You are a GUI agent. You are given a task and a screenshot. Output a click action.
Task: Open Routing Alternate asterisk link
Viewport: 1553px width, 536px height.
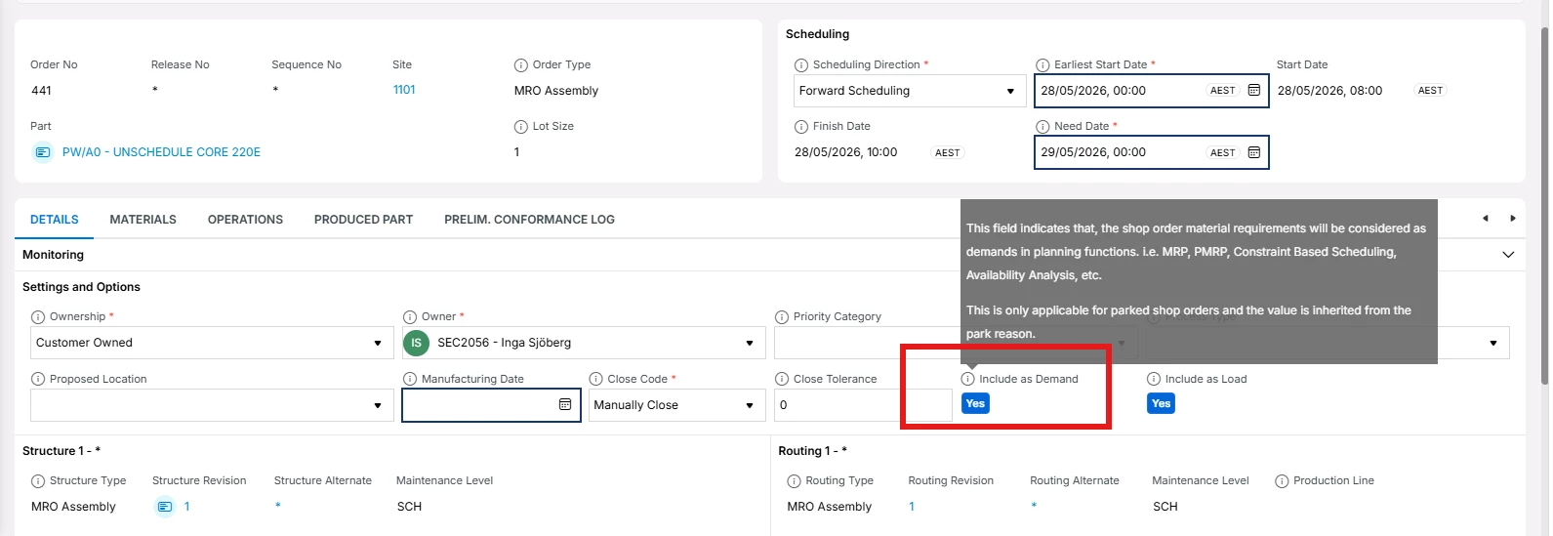1034,507
